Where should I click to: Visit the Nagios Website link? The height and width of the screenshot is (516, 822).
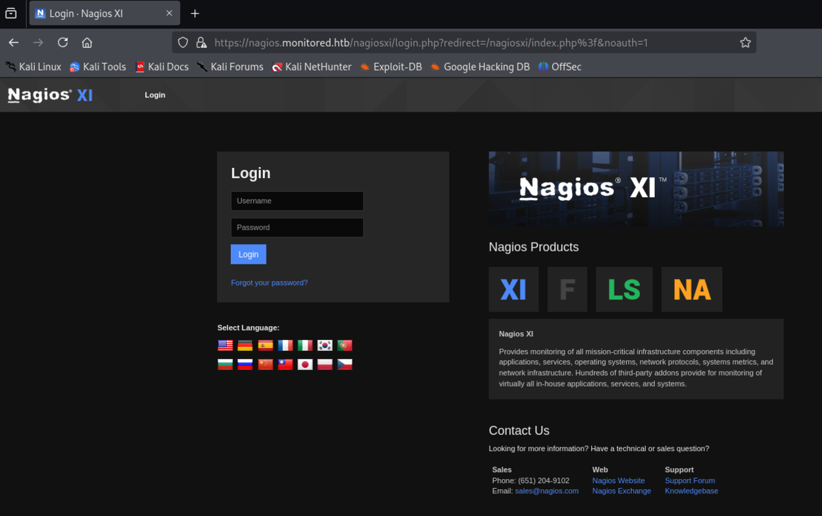(619, 480)
